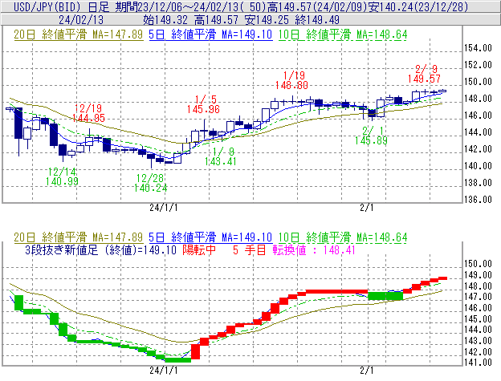Click the red 5 手目 count text
This screenshot has height=381, width=501.
[x=250, y=250]
